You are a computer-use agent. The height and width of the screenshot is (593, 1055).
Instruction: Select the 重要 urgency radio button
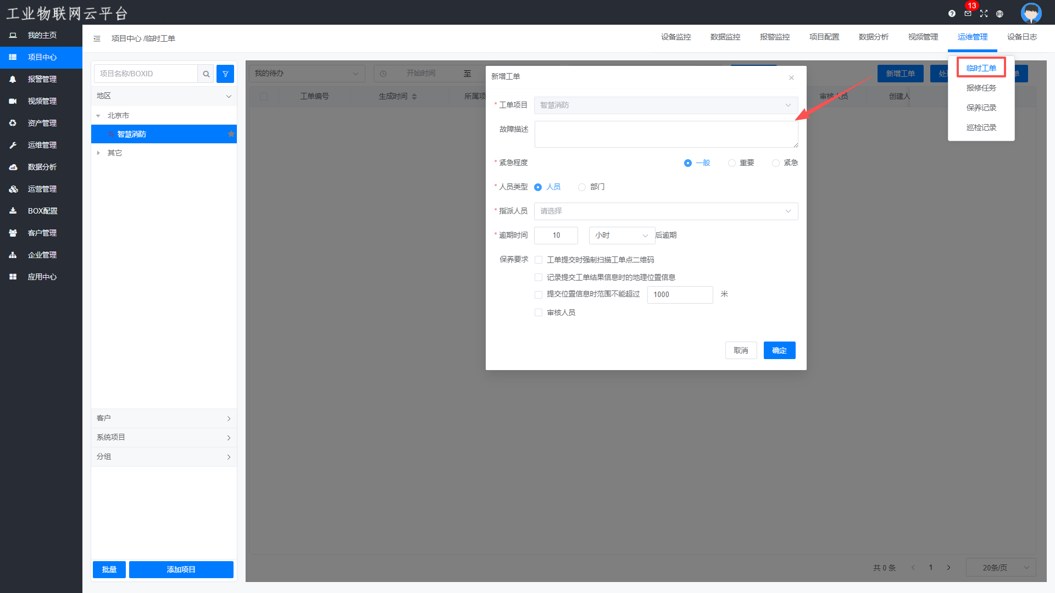pyautogui.click(x=731, y=163)
